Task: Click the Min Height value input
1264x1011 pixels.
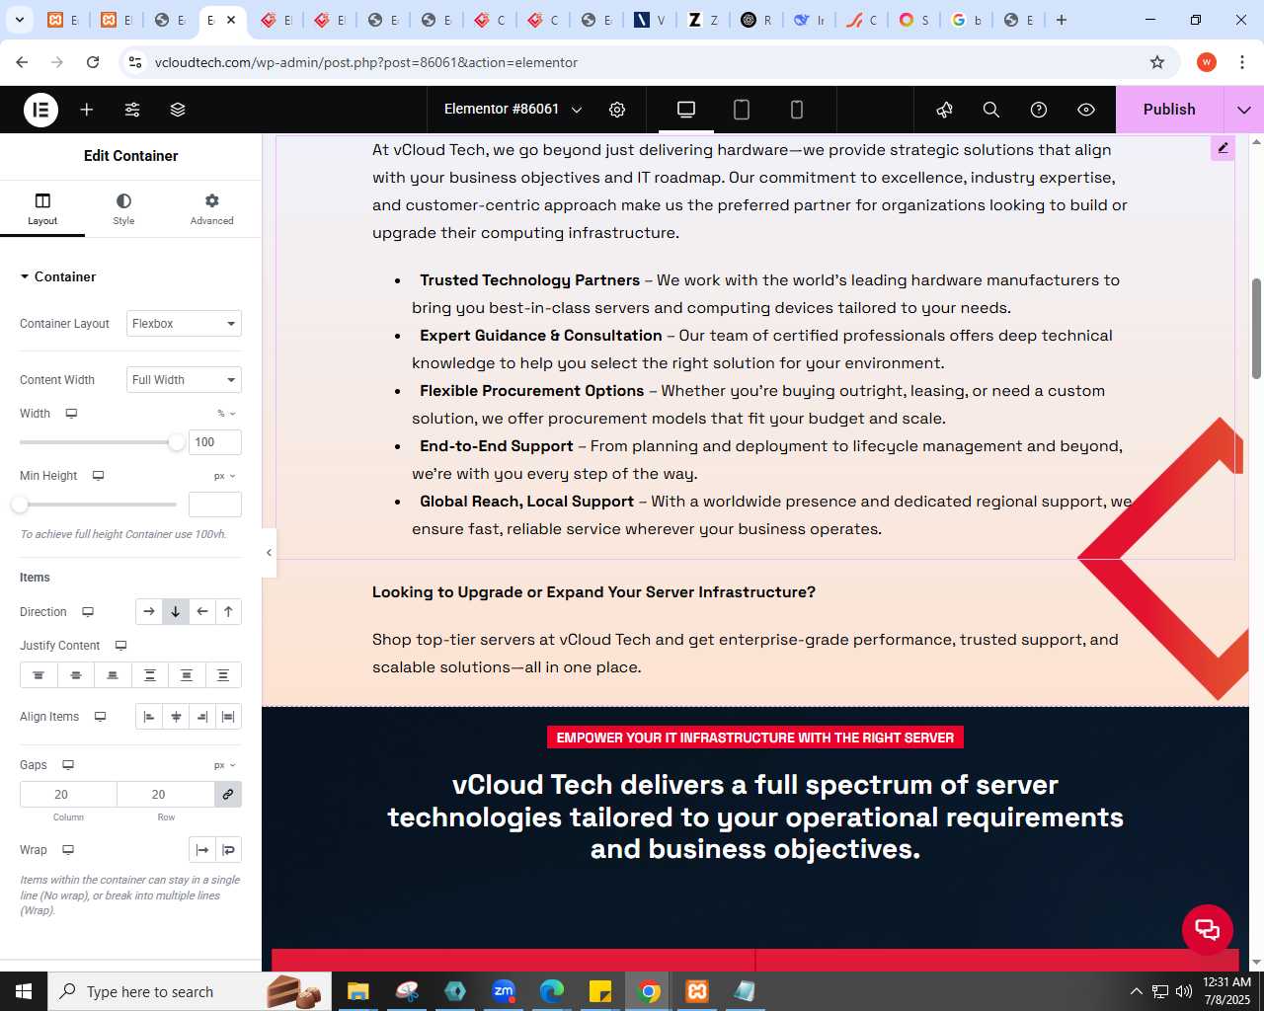Action: [x=215, y=505]
